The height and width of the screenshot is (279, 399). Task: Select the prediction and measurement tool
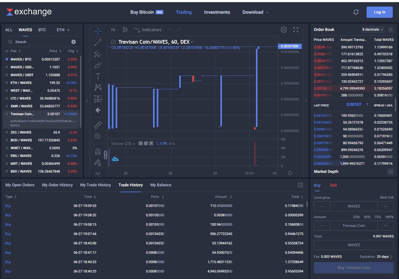click(x=98, y=99)
